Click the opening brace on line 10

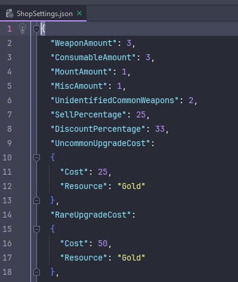pos(52,157)
